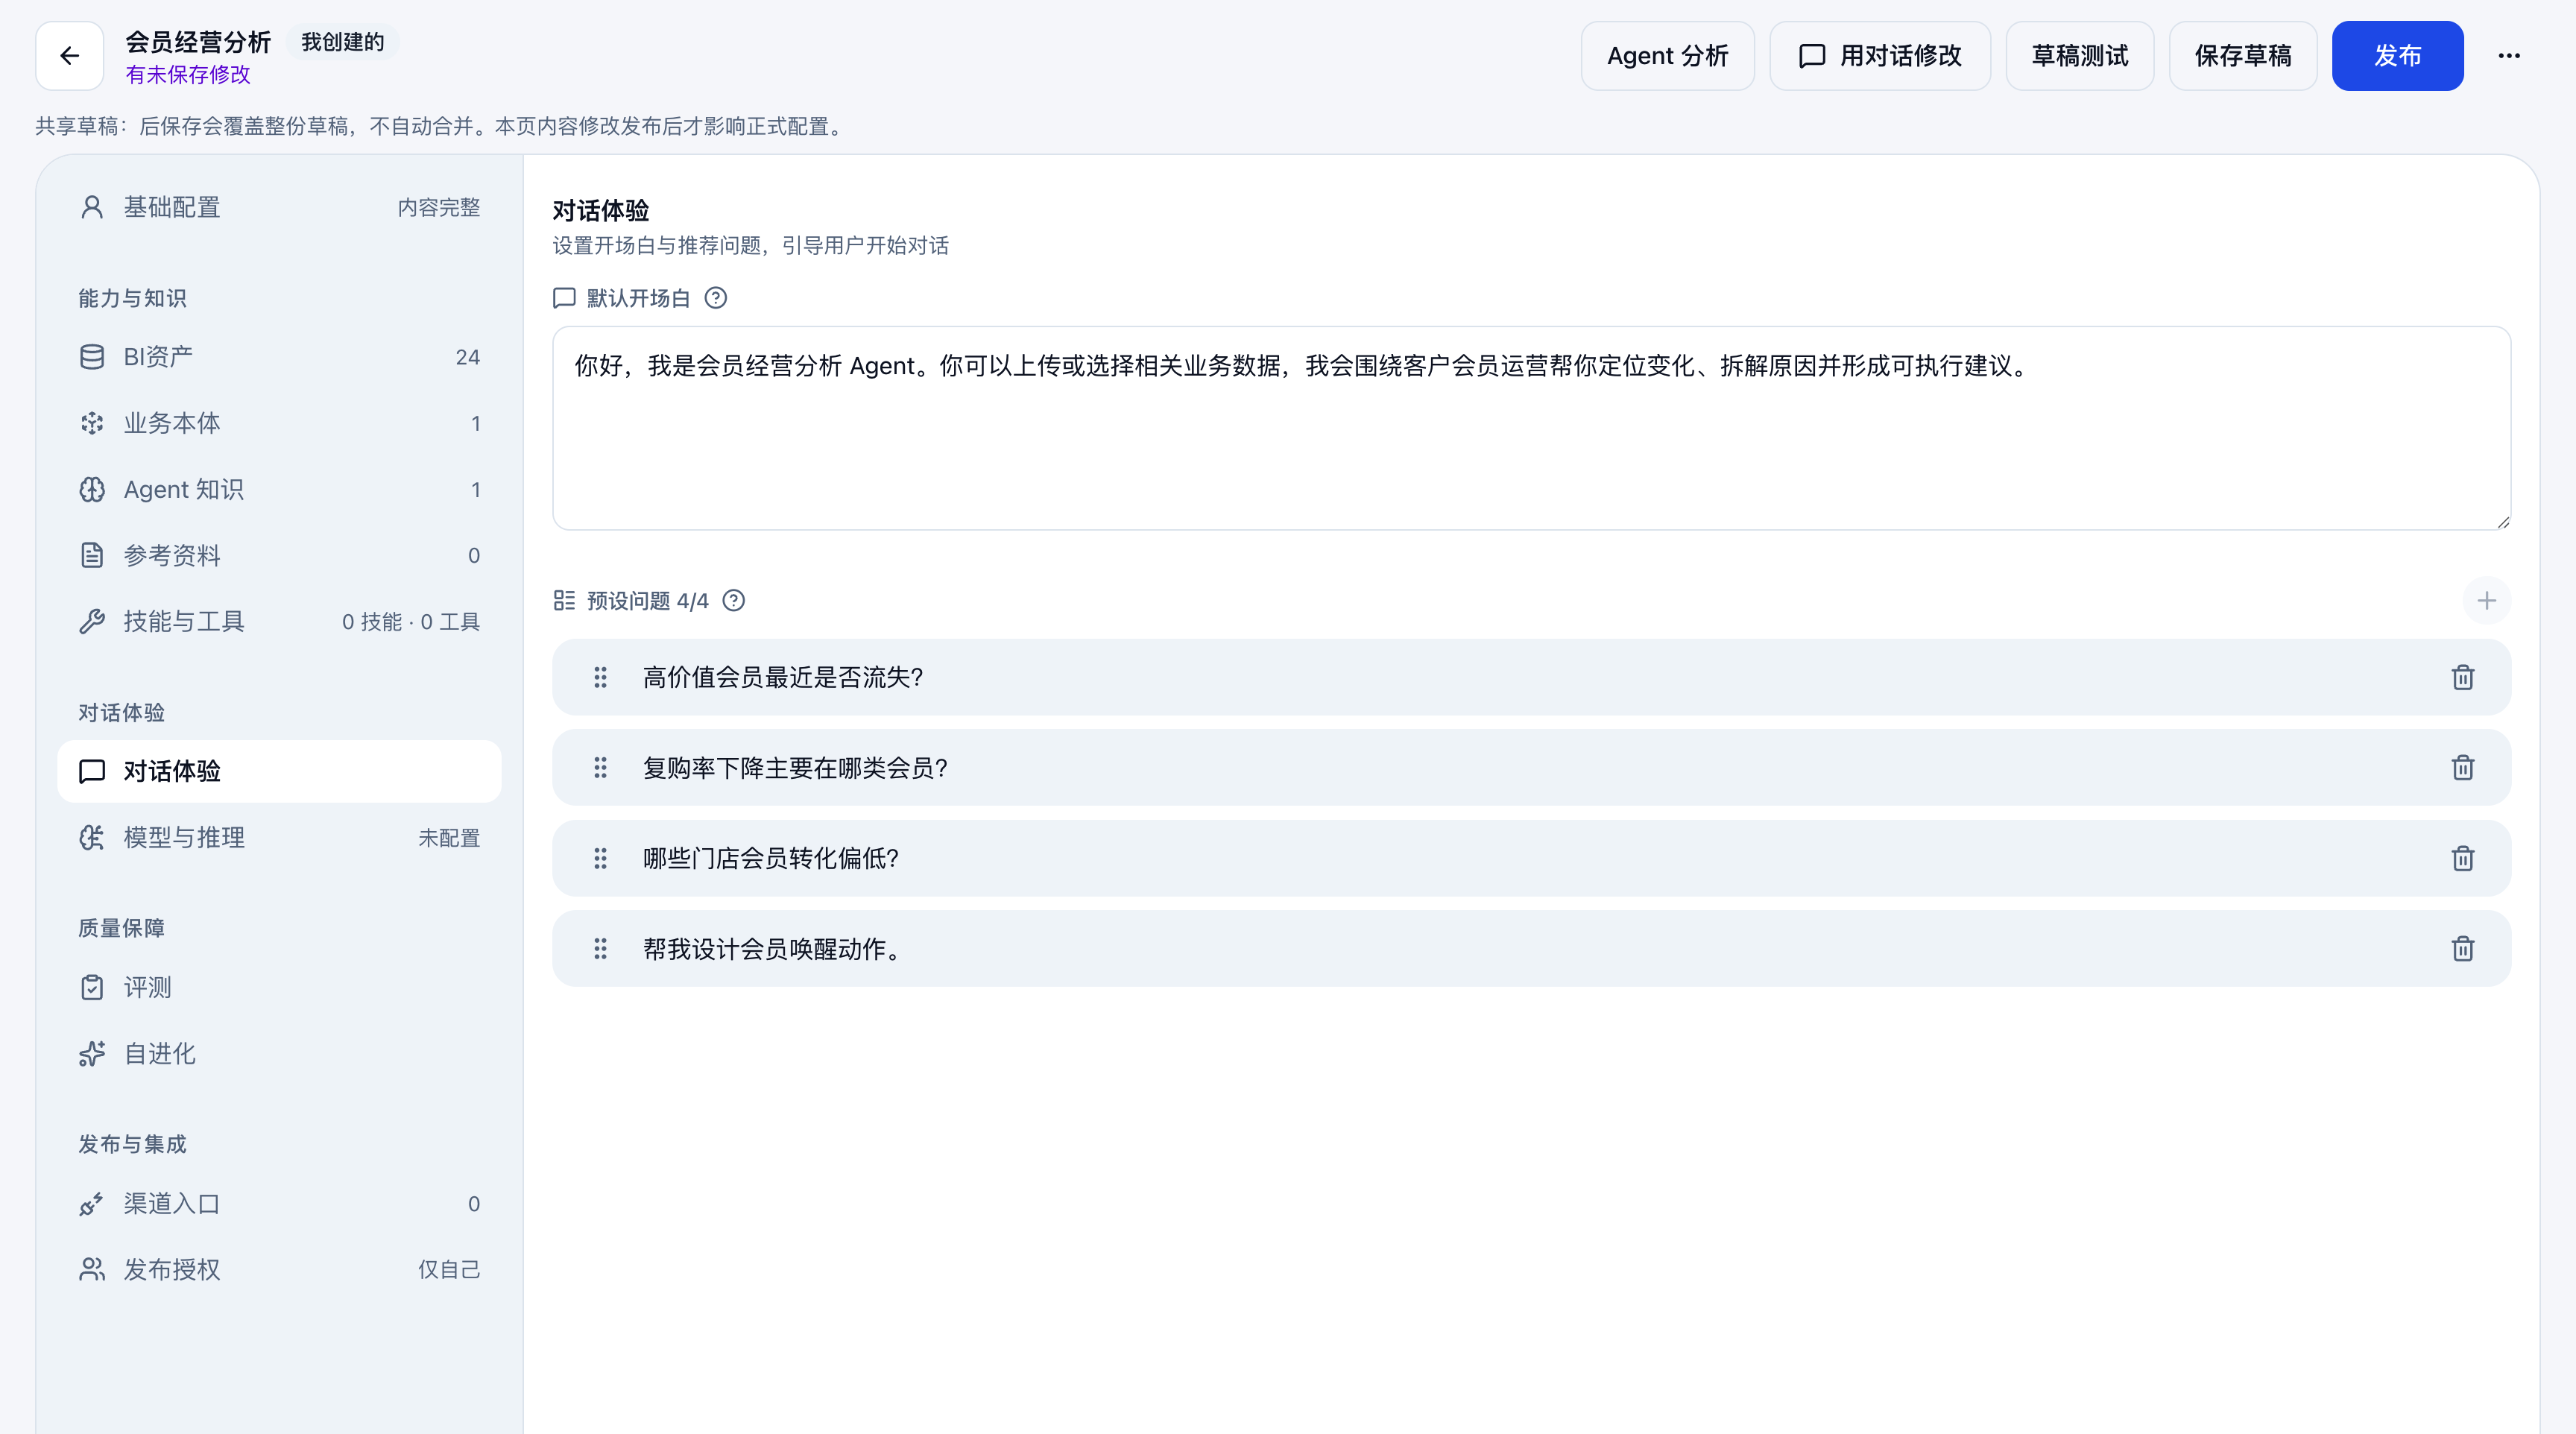
Task: Click the blue 发布 button
Action: pyautogui.click(x=2398, y=56)
